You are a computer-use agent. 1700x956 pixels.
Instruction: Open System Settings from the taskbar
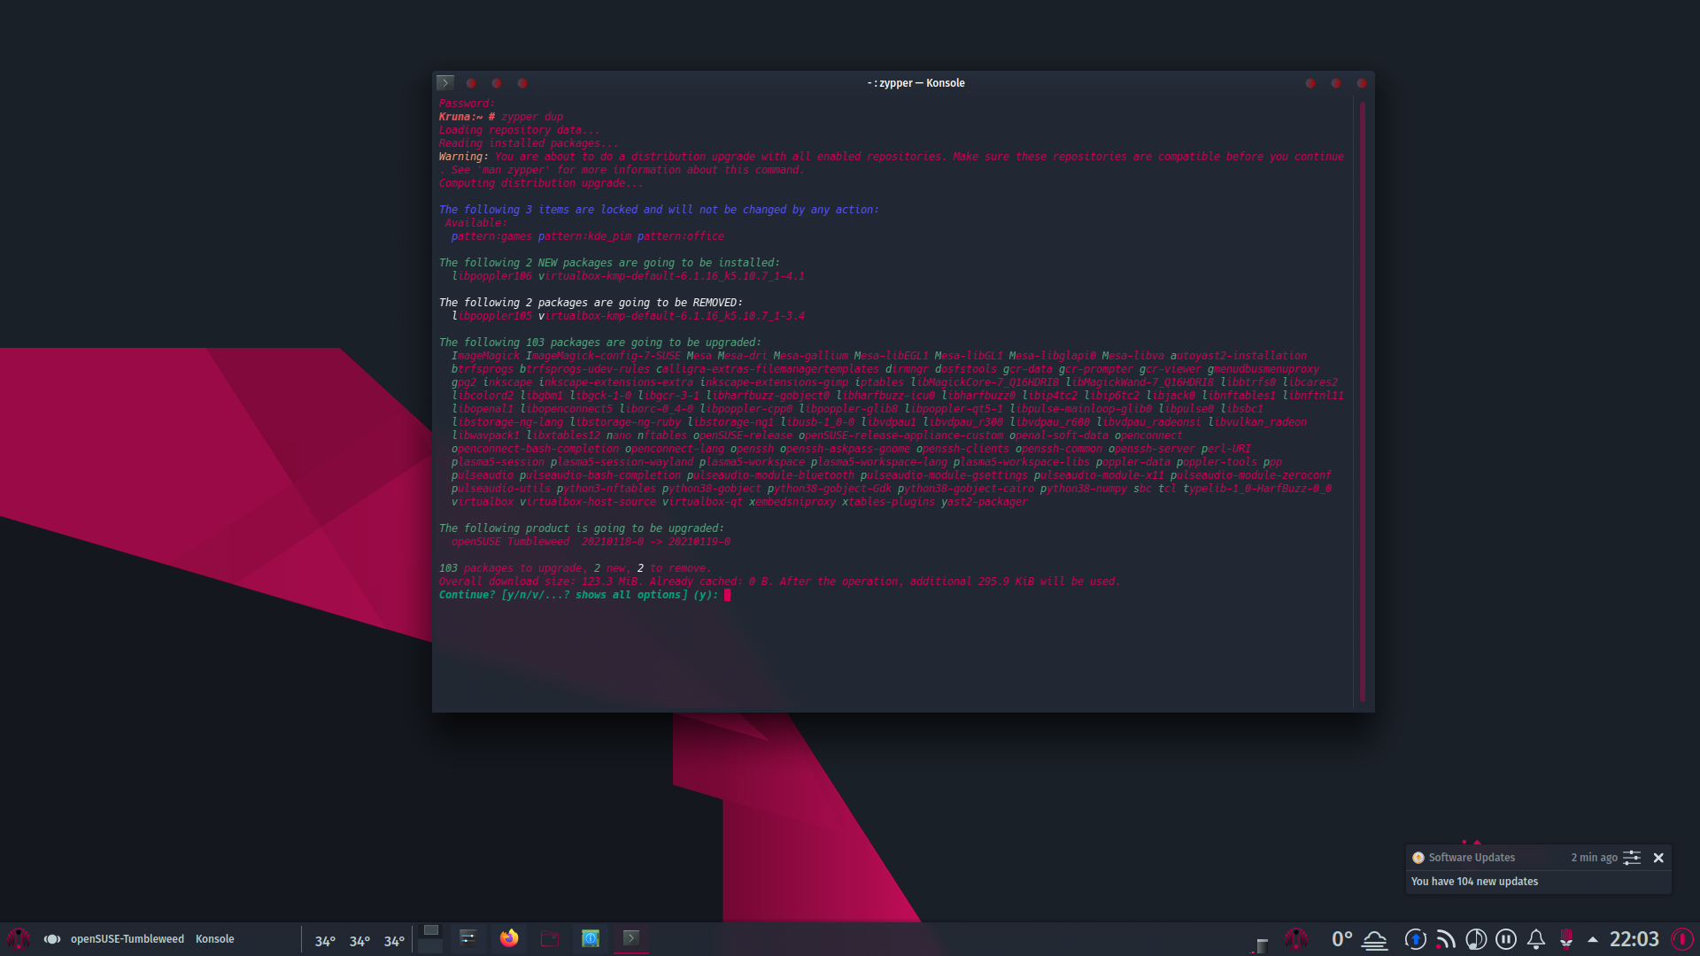pyautogui.click(x=468, y=937)
